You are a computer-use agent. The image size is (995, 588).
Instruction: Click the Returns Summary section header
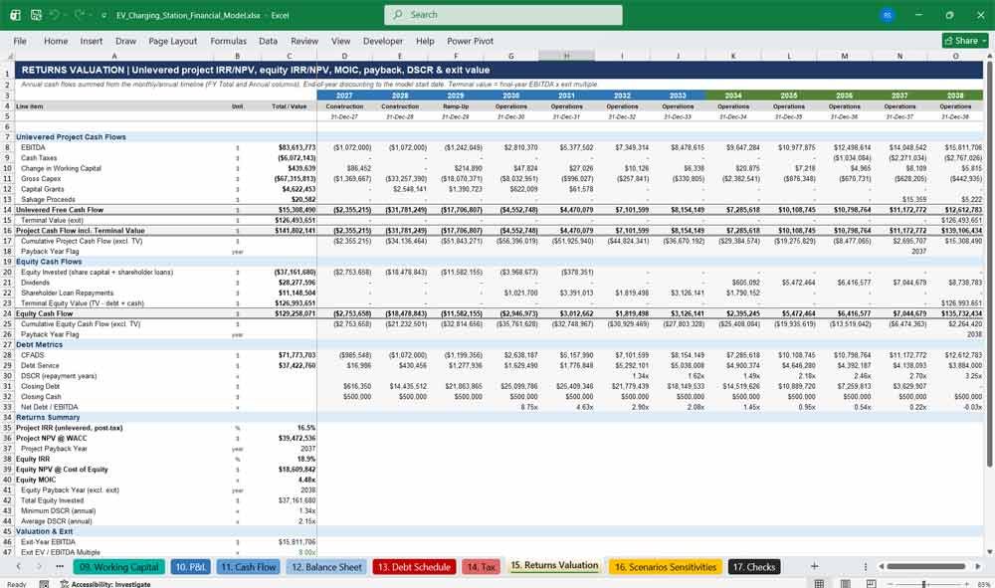click(x=48, y=418)
